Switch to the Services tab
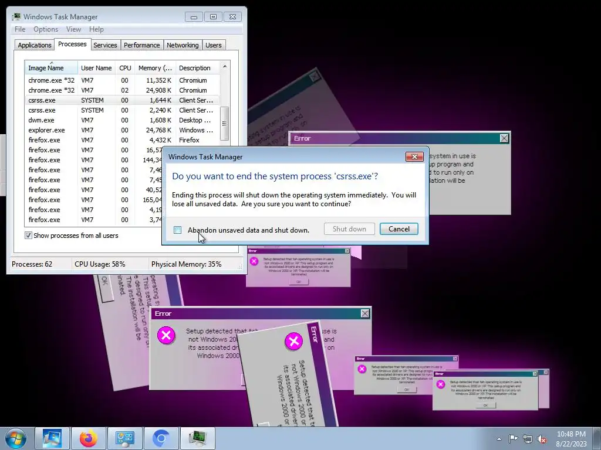The height and width of the screenshot is (450, 601). 106,45
